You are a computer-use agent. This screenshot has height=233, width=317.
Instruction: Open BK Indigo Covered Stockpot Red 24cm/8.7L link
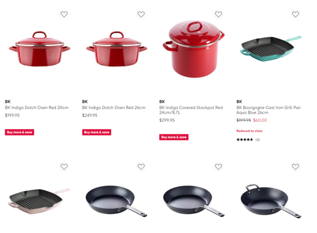[x=191, y=110]
